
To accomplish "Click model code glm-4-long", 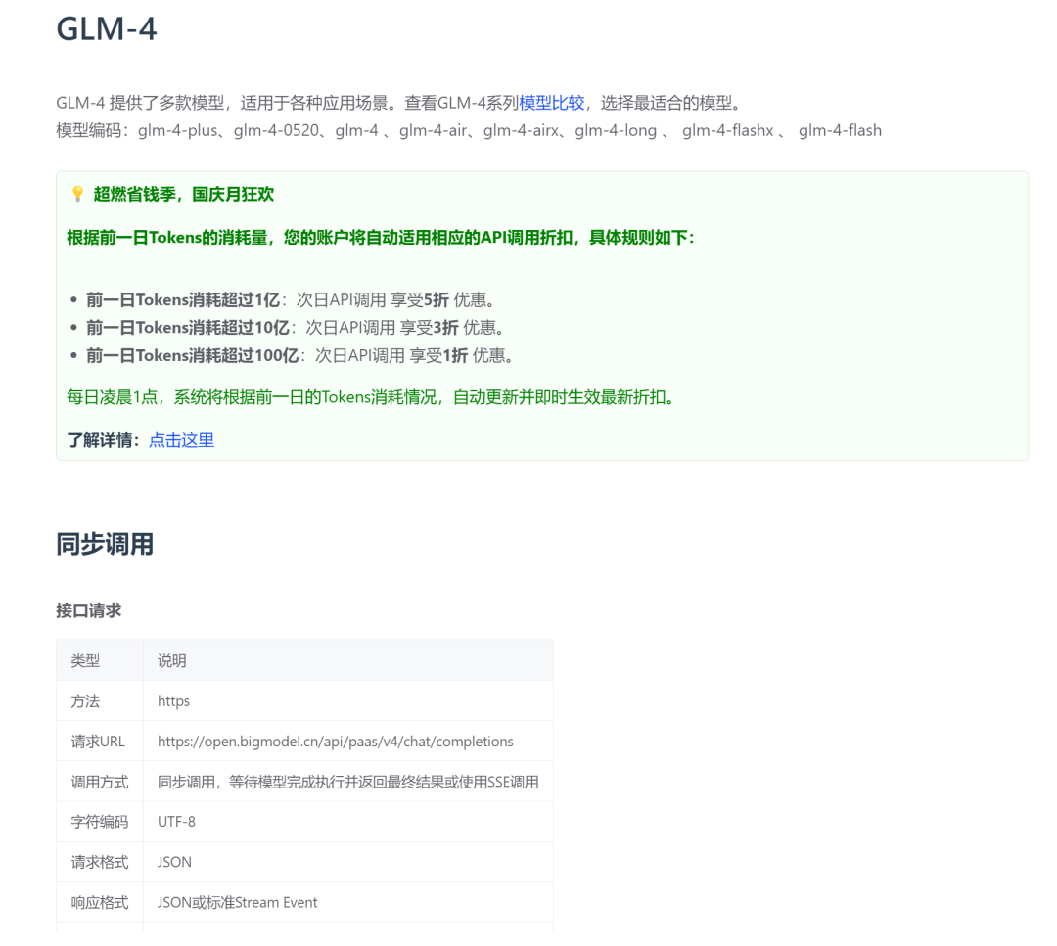I will coord(616,131).
